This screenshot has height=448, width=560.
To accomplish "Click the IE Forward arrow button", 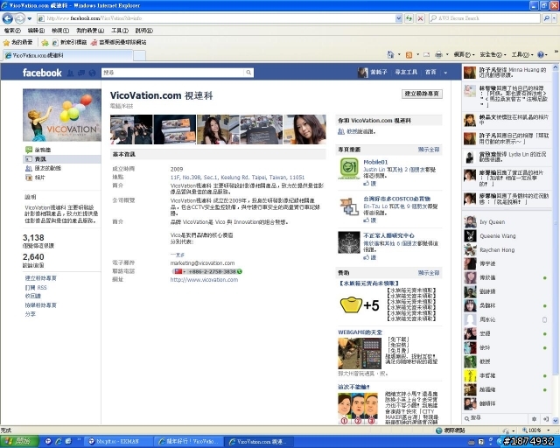I will coord(20,18).
